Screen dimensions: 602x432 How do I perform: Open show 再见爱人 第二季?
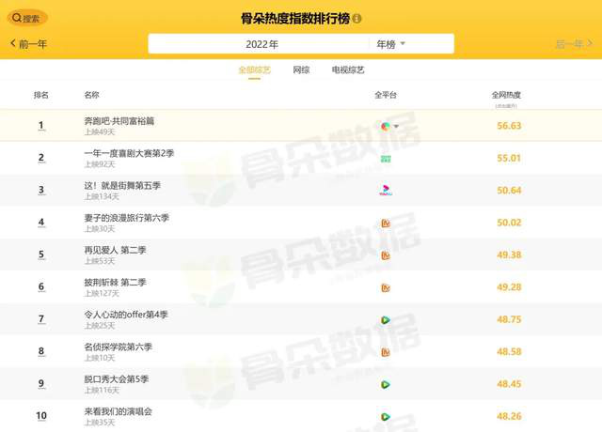coord(115,250)
